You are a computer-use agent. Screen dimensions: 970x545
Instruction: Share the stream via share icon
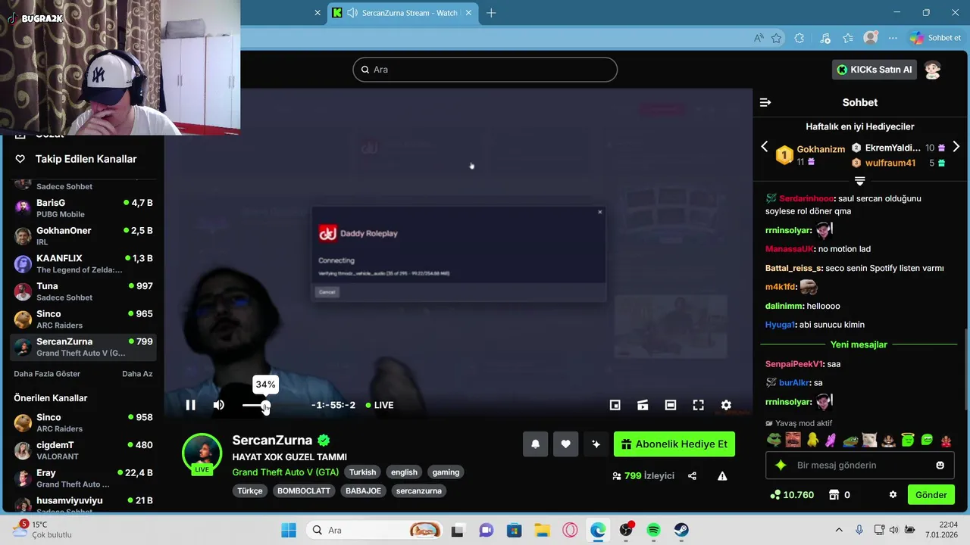692,476
